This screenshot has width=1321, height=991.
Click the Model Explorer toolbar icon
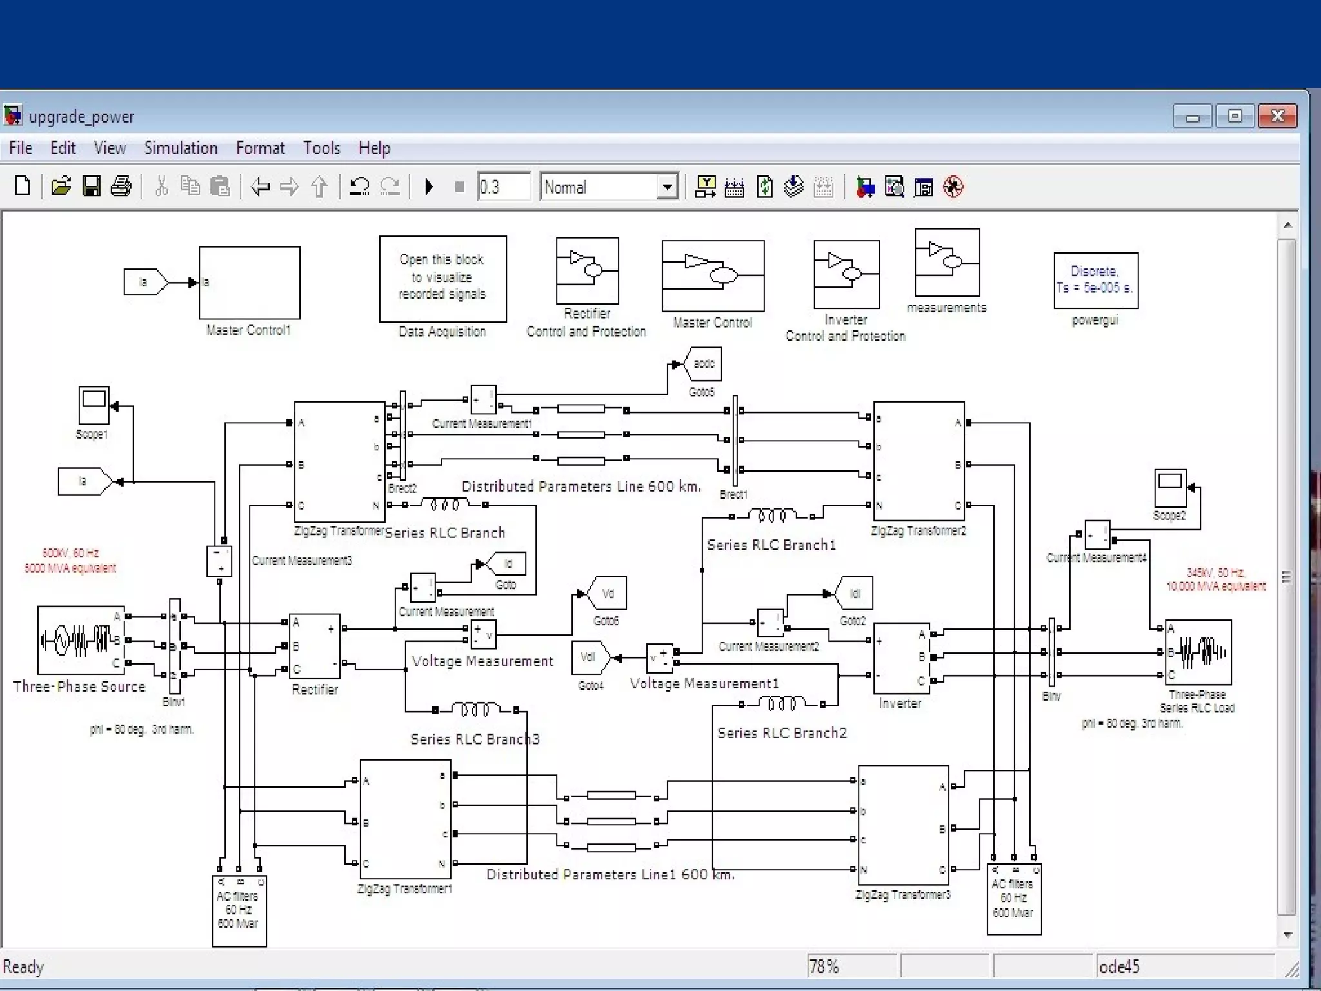click(x=894, y=187)
